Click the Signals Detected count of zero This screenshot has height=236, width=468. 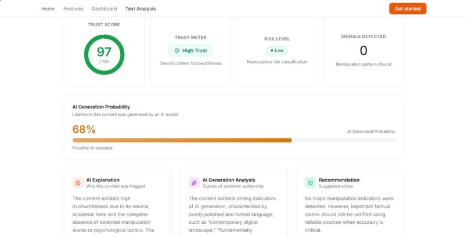(363, 50)
